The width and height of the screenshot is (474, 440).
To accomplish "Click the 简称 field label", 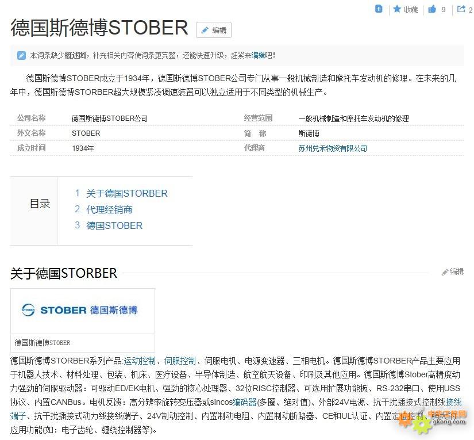I will [255, 133].
